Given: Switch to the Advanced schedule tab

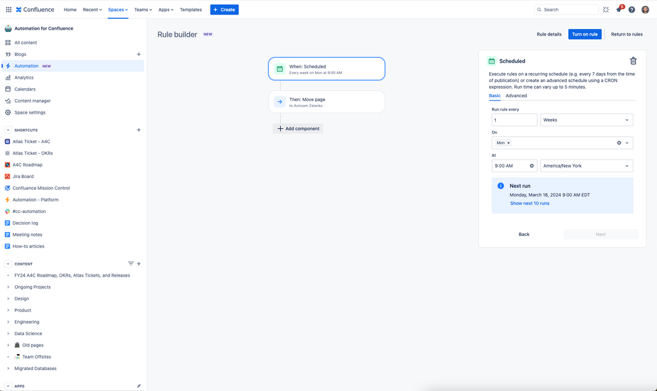Looking at the screenshot, I should (x=516, y=95).
